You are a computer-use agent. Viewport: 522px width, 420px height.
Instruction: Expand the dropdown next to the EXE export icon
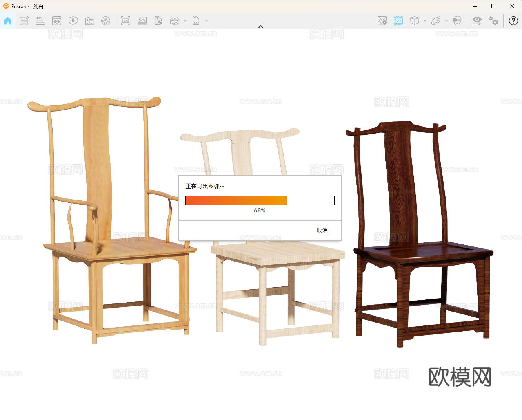point(207,21)
